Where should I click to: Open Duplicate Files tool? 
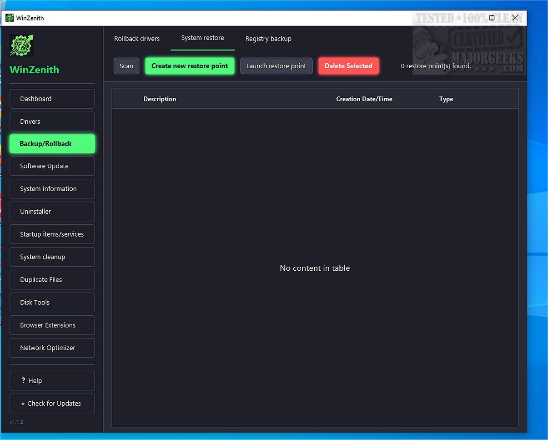pyautogui.click(x=52, y=280)
